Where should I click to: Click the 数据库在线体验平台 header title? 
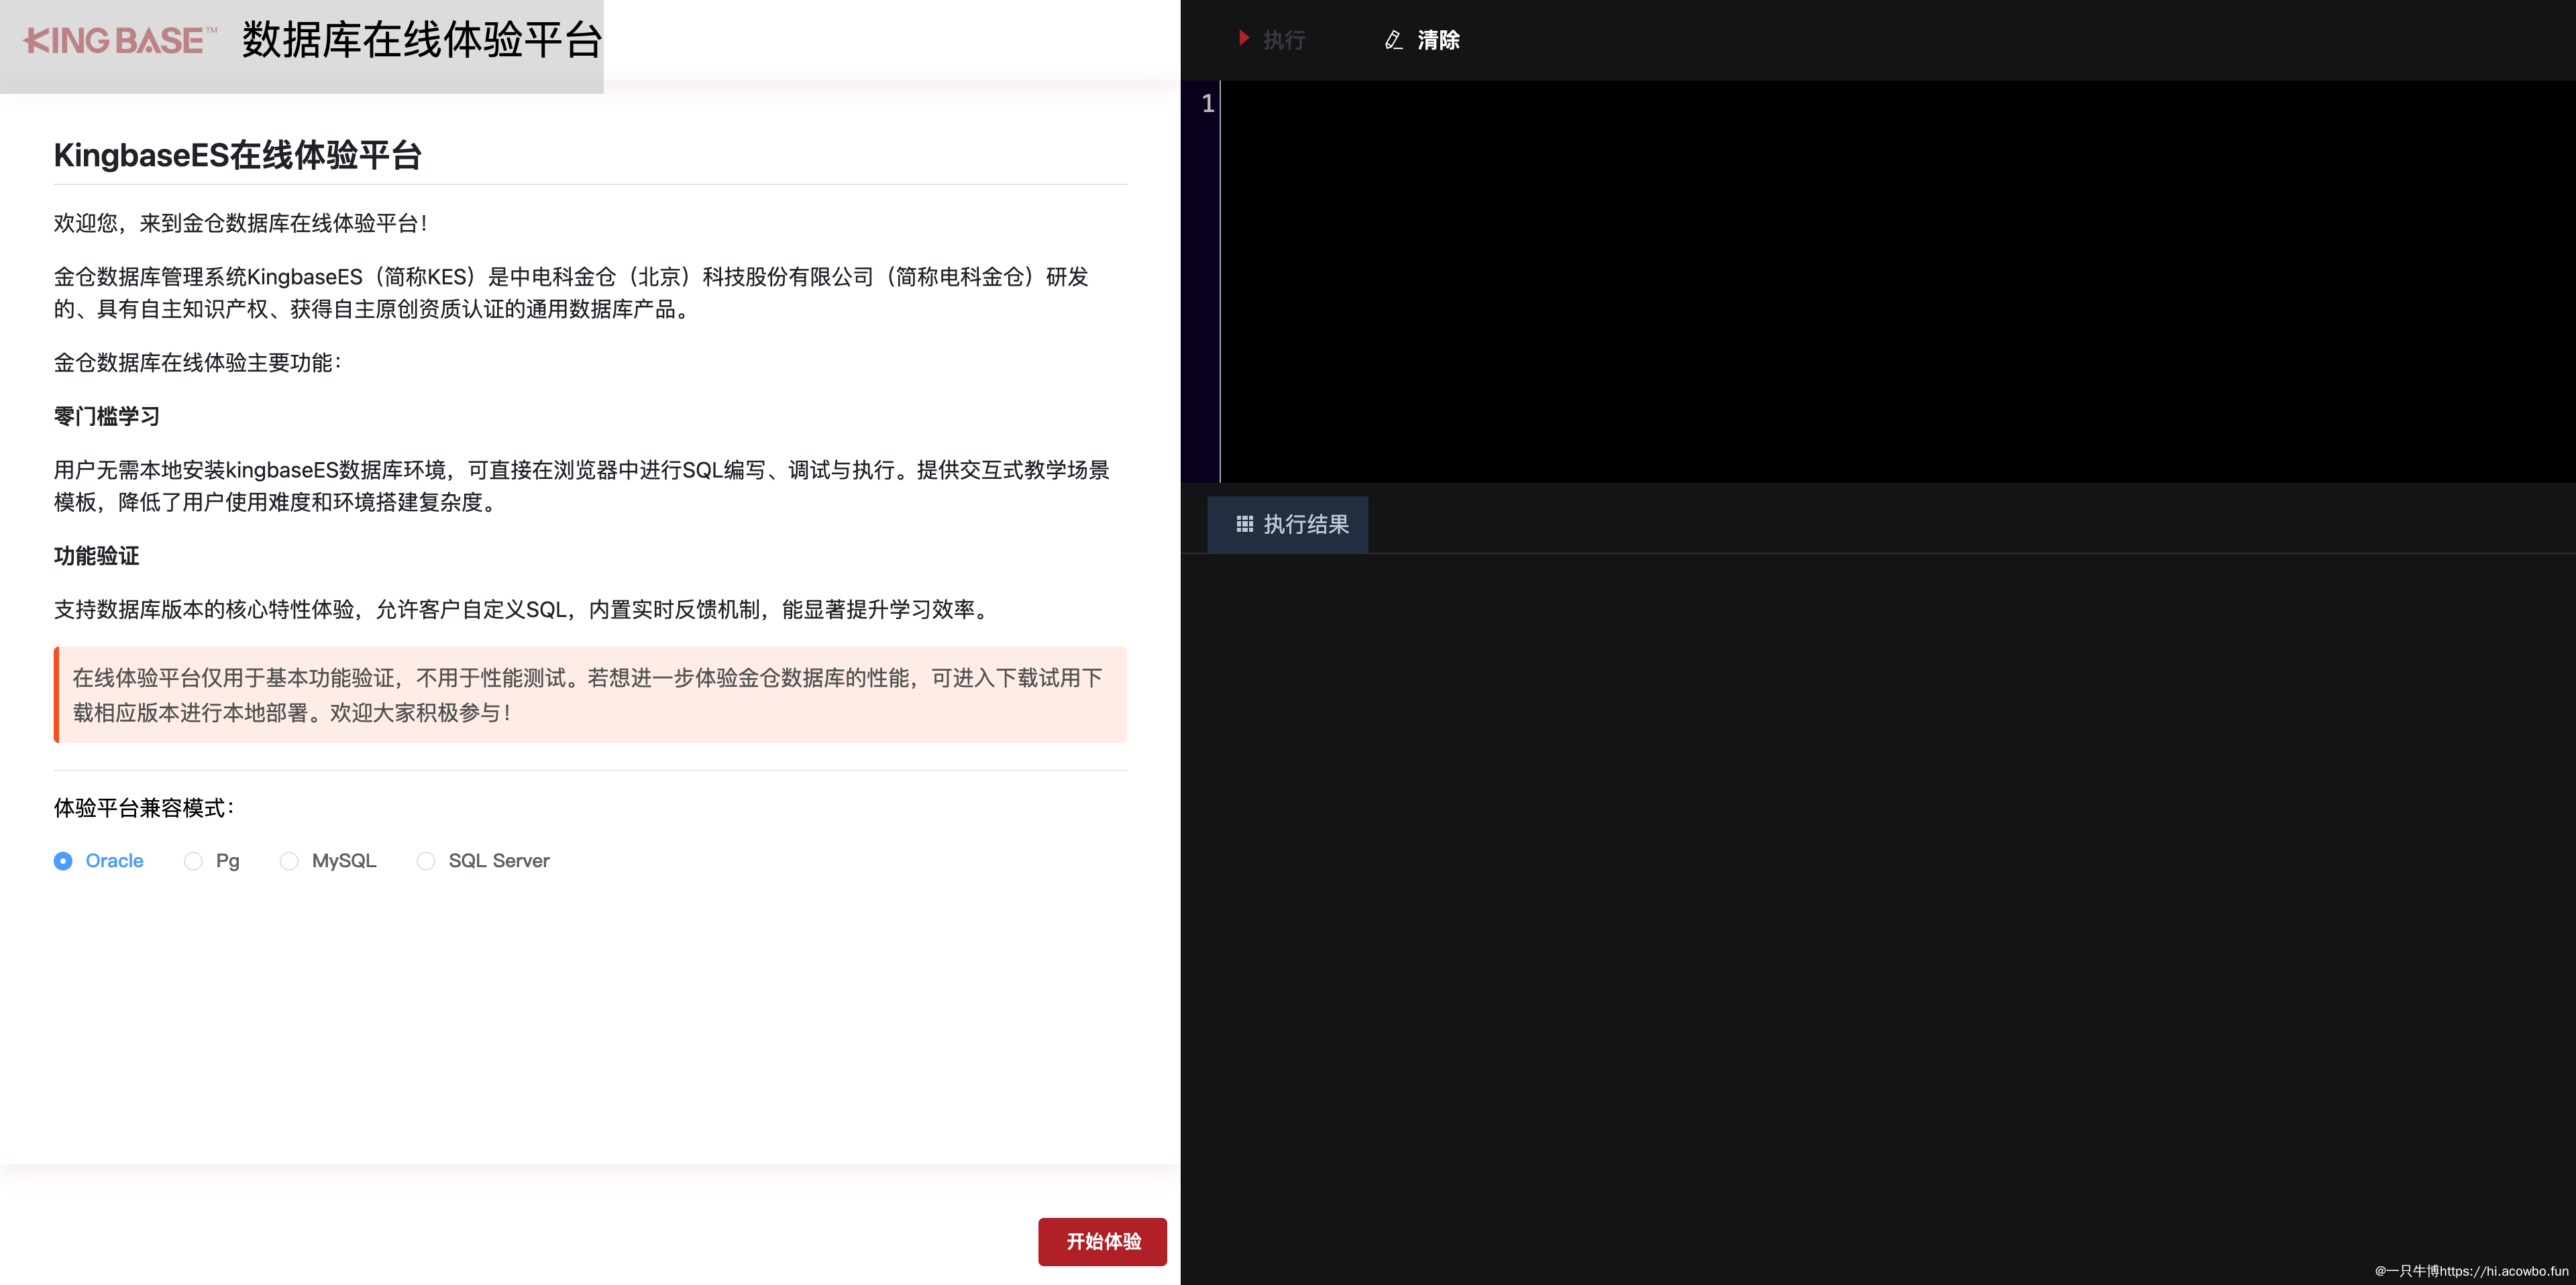pyautogui.click(x=422, y=40)
